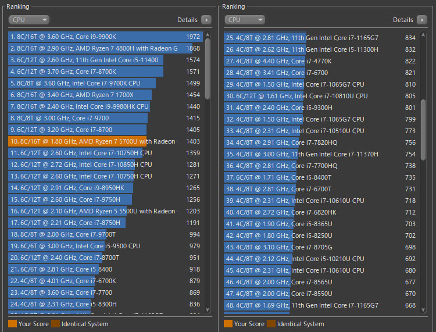This screenshot has height=332, width=436.
Task: Click the Details arrow button in right panel
Action: point(422,20)
